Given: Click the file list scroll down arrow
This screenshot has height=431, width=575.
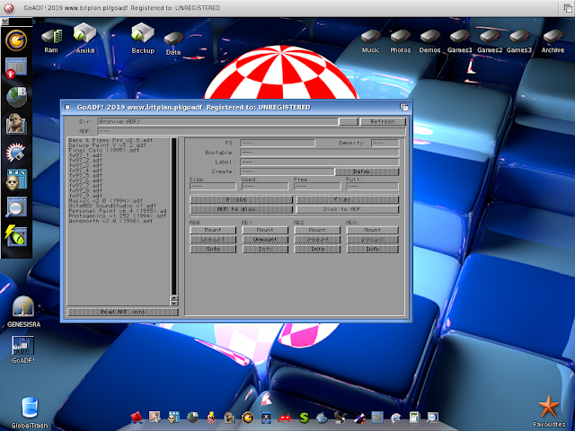Looking at the screenshot, I should [174, 303].
